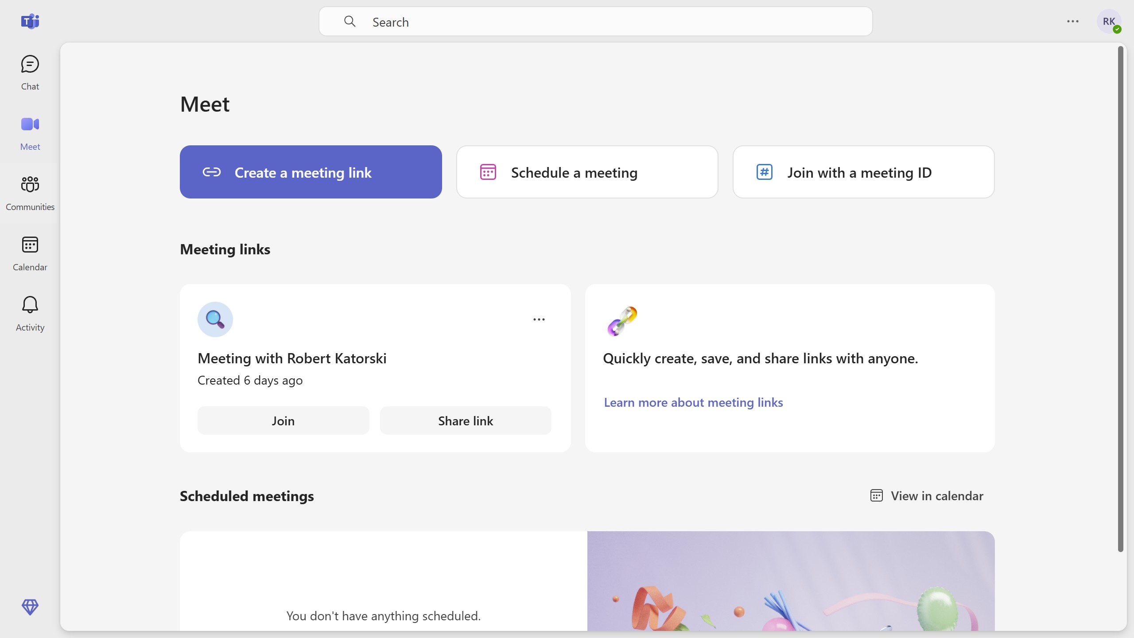Click the Created 6 days ago text
The width and height of the screenshot is (1134, 638).
250,381
